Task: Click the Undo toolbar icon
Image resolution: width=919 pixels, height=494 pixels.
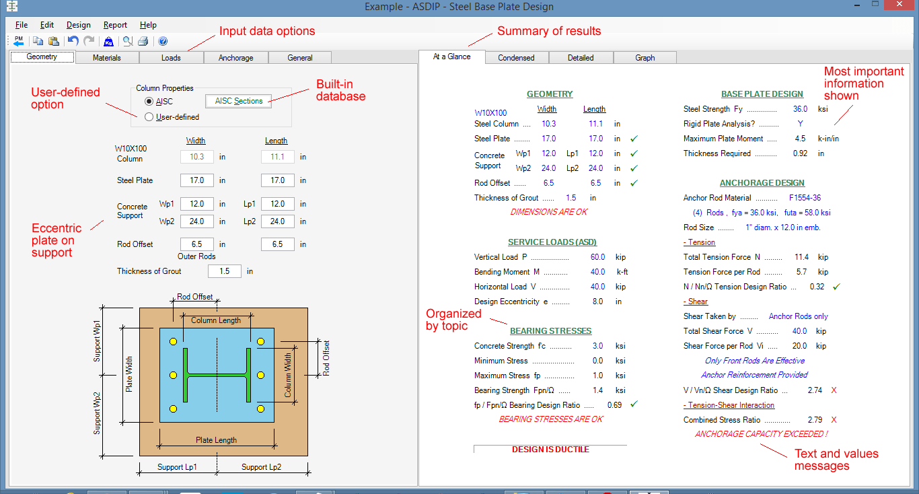Action: coord(73,41)
